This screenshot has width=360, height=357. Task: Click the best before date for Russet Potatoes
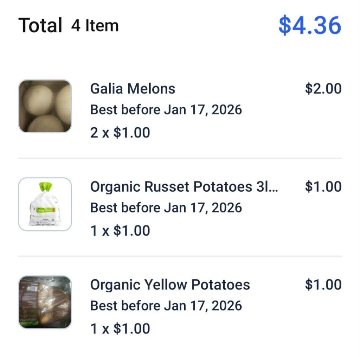coord(166,208)
